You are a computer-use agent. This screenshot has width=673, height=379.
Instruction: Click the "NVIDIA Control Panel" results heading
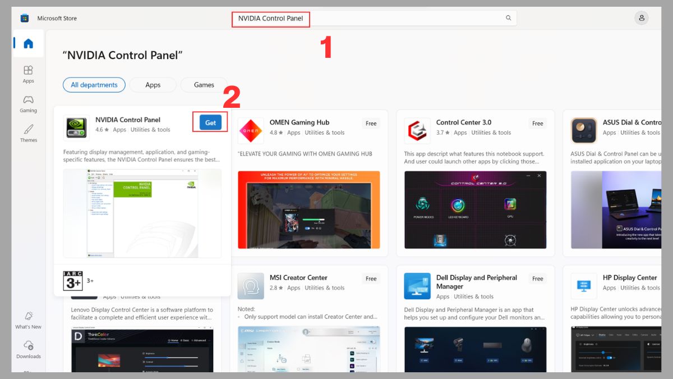tap(123, 55)
